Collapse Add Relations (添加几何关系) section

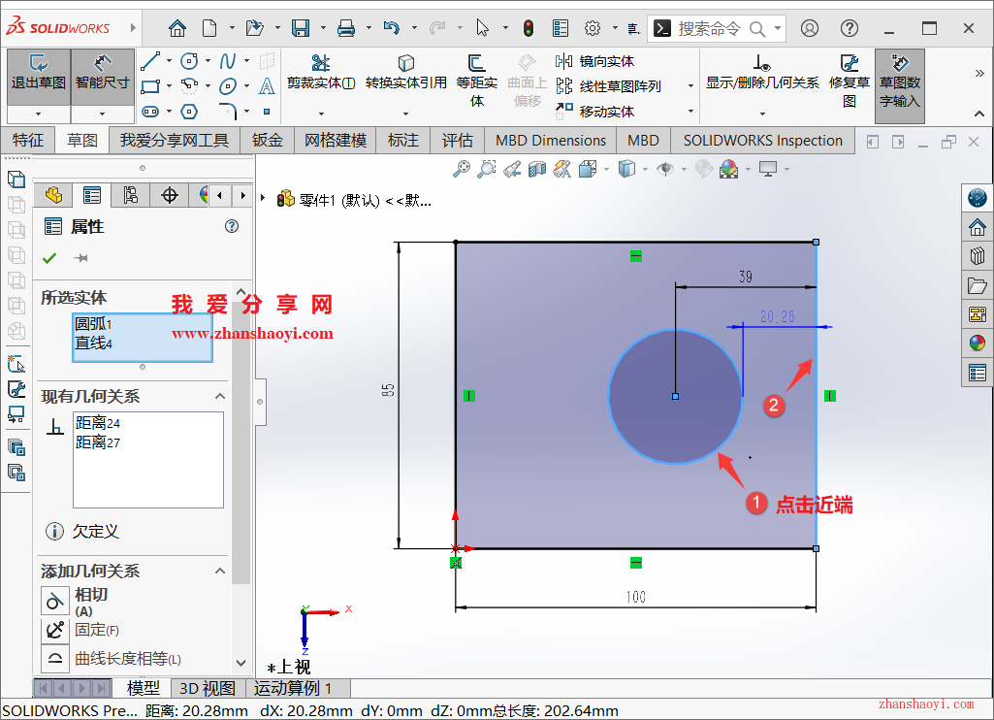(220, 571)
